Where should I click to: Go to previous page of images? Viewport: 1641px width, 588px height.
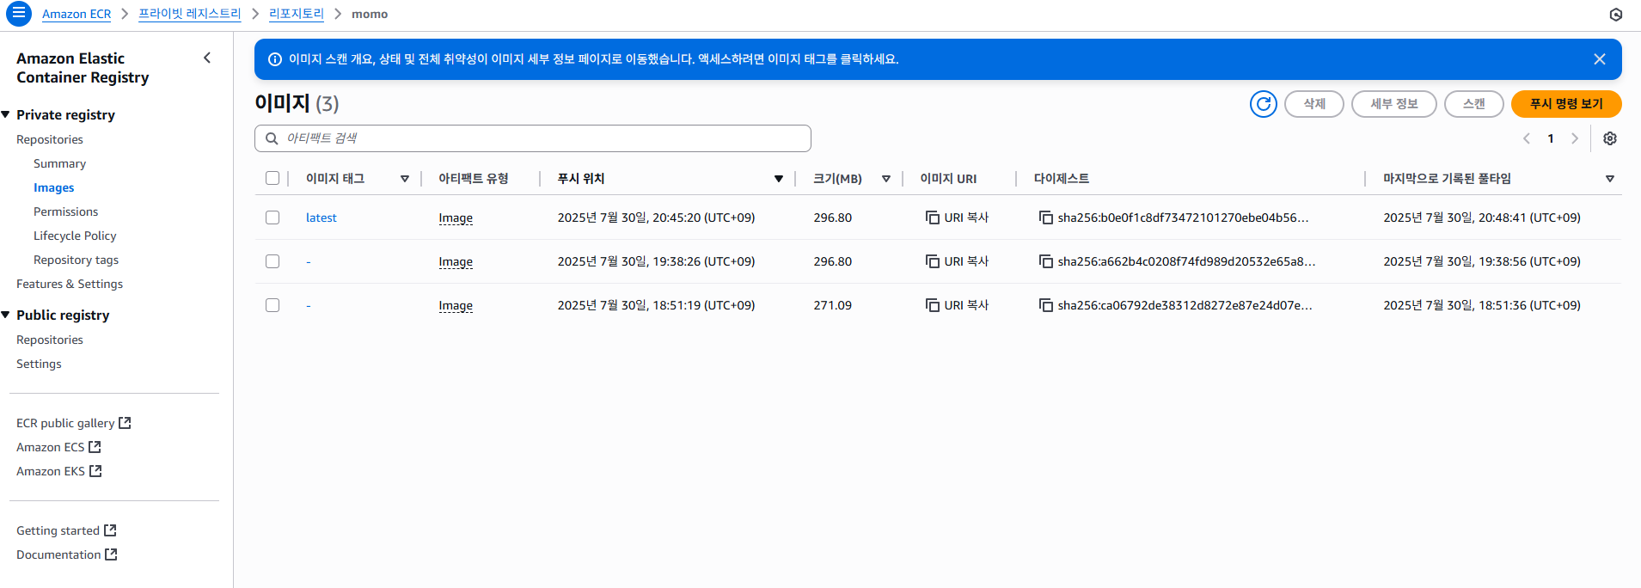pyautogui.click(x=1527, y=138)
